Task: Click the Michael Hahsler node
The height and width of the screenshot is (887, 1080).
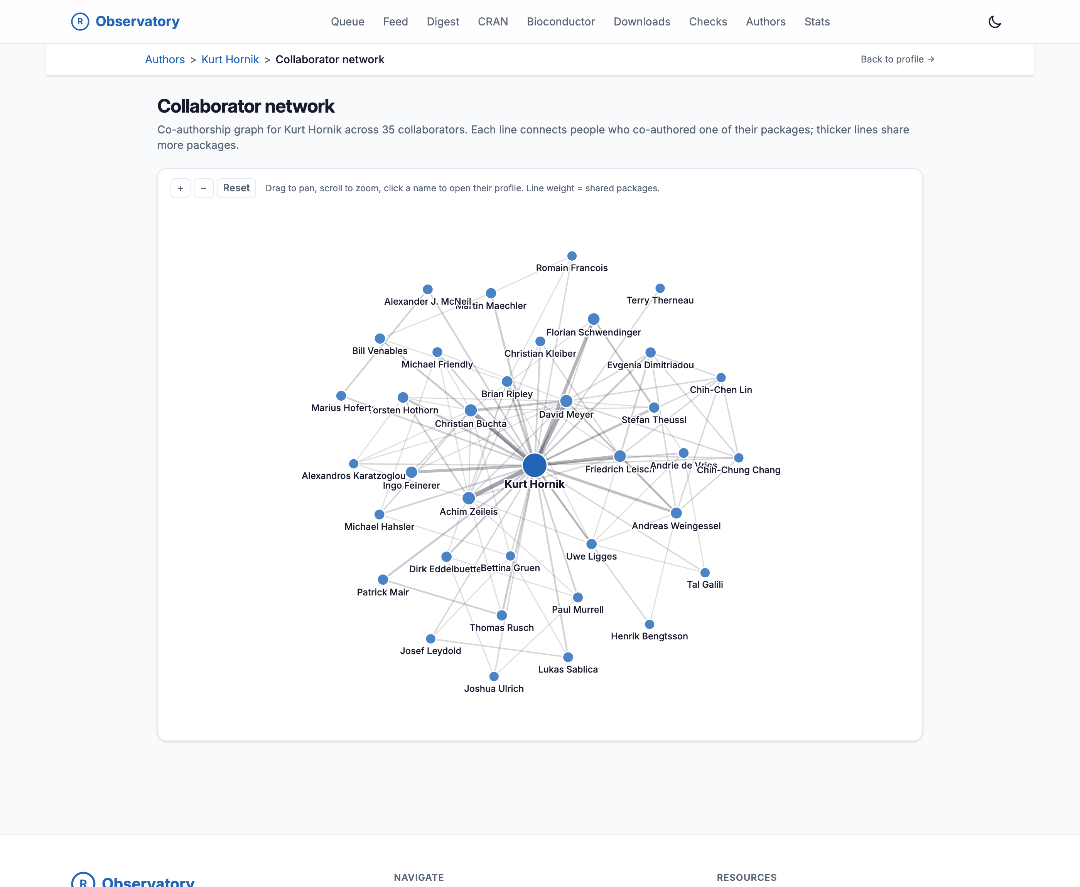Action: click(x=379, y=514)
